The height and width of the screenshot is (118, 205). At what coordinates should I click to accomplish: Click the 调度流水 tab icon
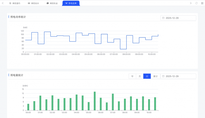coord(29,3)
